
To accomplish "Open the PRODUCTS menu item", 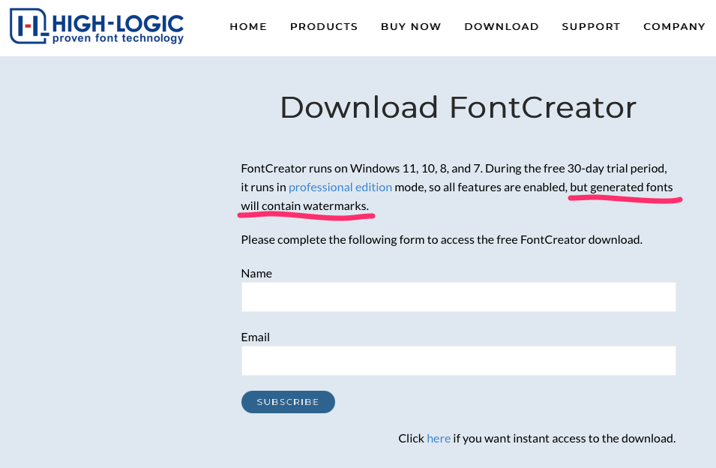I will point(324,26).
